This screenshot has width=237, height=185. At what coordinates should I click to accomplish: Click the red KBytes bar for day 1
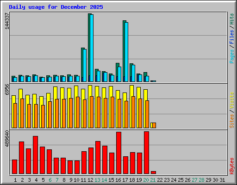14,167
